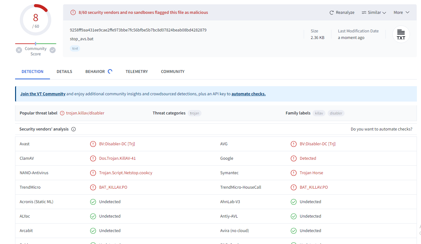Follow the automate checks link

(248, 94)
